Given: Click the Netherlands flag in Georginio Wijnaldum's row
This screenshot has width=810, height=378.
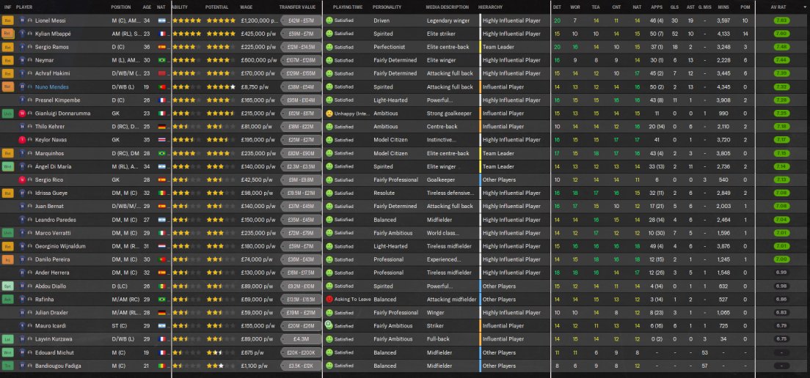Looking at the screenshot, I should (x=161, y=246).
